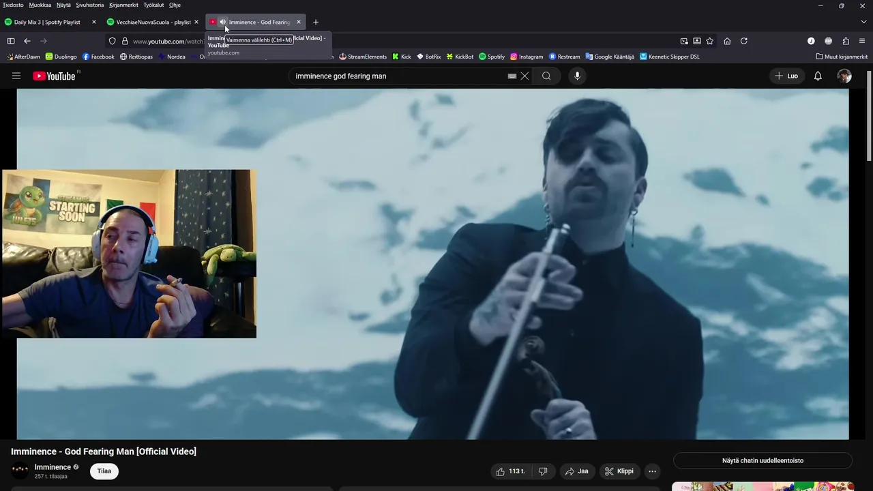Bookmark this page with the star
873x491 pixels.
(x=710, y=41)
